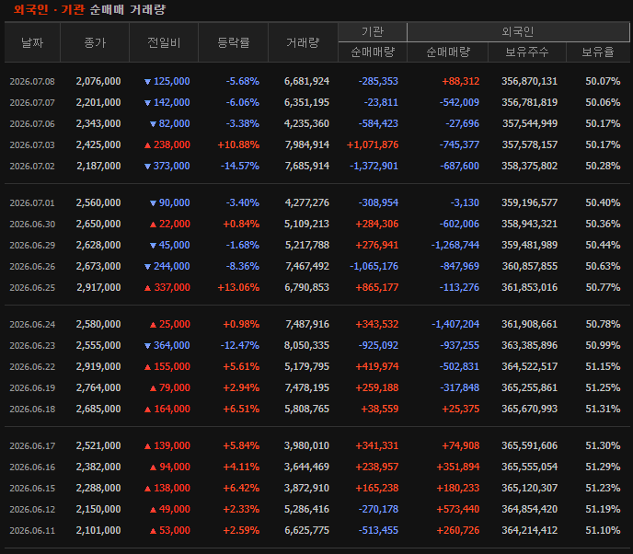633x554 pixels.
Task: Select the date 2026.06.23
Action: pos(32,346)
